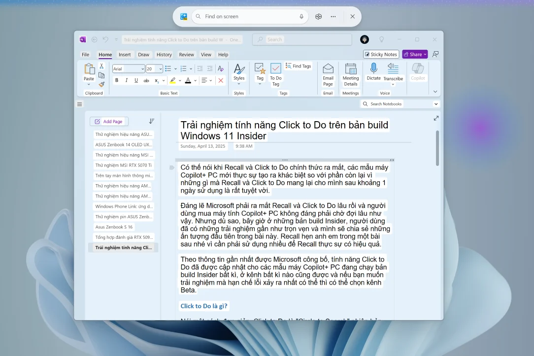
Task: Open the Transcribe tool
Action: pyautogui.click(x=393, y=70)
